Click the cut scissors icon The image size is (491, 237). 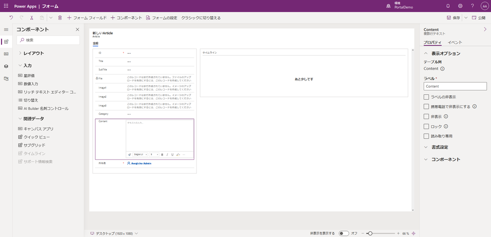[x=31, y=18]
